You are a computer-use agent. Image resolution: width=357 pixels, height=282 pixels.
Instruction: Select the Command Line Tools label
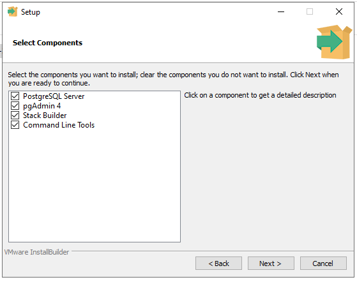pyautogui.click(x=59, y=125)
